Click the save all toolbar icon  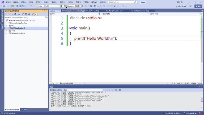(22, 6)
